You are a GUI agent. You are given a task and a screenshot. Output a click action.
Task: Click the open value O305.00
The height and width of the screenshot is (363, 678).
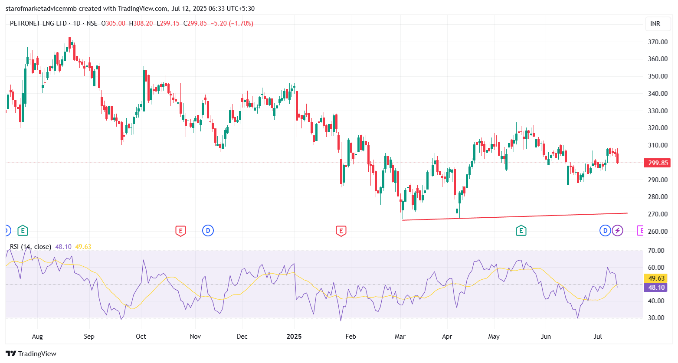coord(113,23)
